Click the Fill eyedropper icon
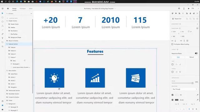Image resolution: width=200 pixels, height=112 pixels. coord(197,95)
